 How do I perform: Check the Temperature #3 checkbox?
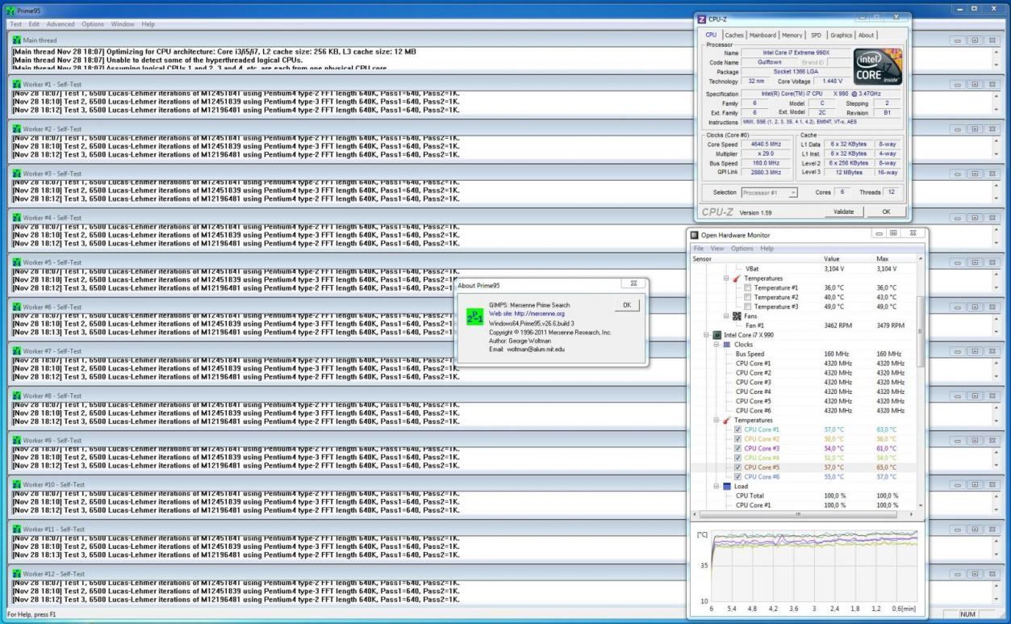tap(747, 307)
